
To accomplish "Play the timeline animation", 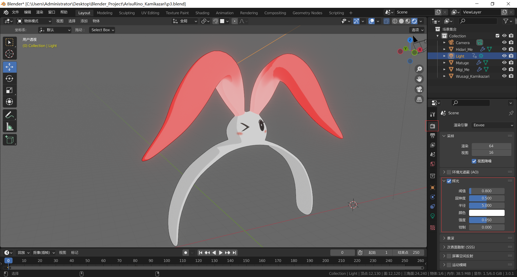I will 221,253.
